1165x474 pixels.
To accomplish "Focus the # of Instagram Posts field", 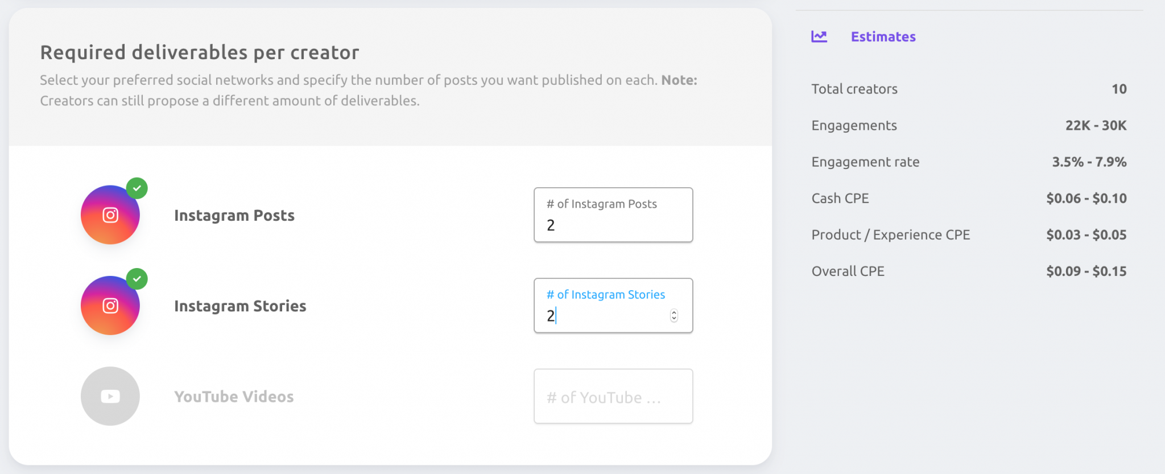I will [x=613, y=215].
